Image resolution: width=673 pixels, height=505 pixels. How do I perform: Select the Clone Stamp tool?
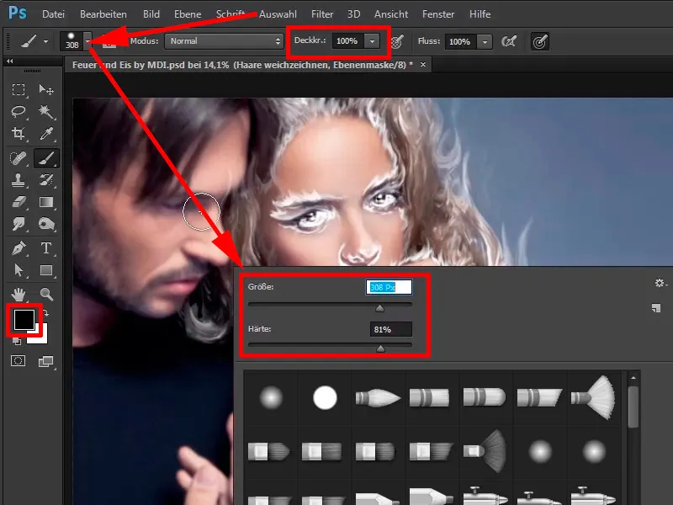pyautogui.click(x=18, y=180)
